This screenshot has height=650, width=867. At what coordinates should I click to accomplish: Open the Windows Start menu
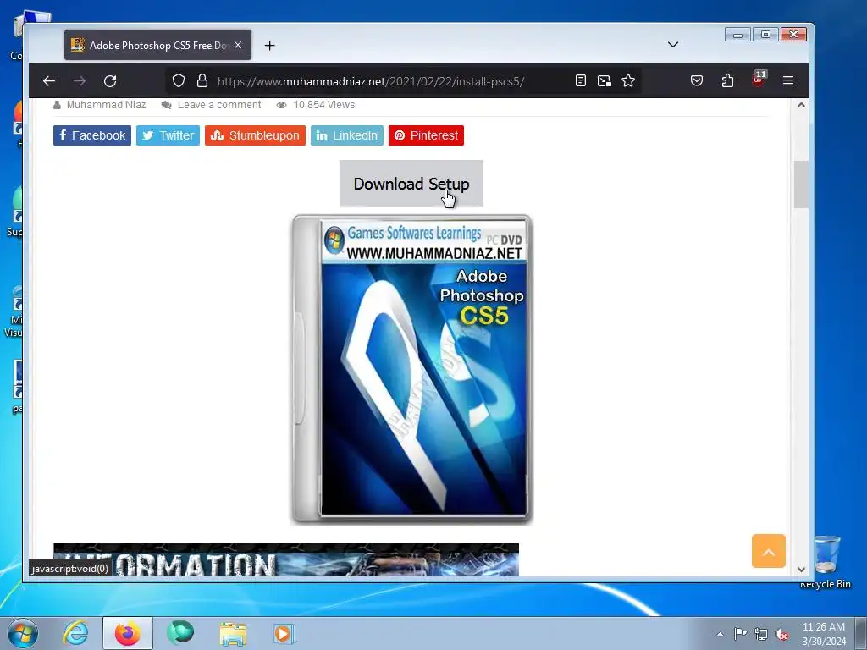[23, 633]
